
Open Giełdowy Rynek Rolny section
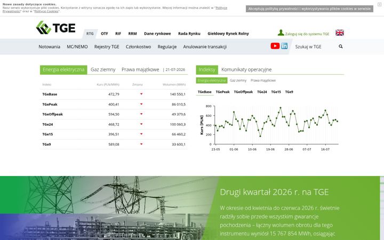coord(228,34)
